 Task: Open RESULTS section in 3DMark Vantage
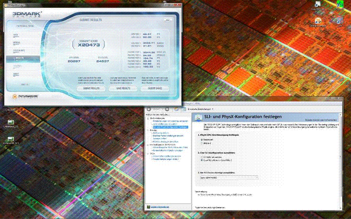23,59
